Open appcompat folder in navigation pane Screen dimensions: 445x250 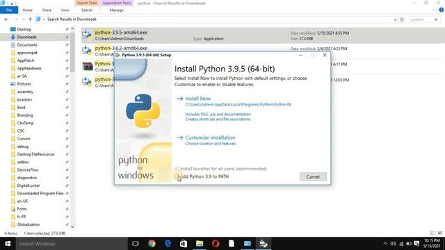pyautogui.click(x=27, y=53)
